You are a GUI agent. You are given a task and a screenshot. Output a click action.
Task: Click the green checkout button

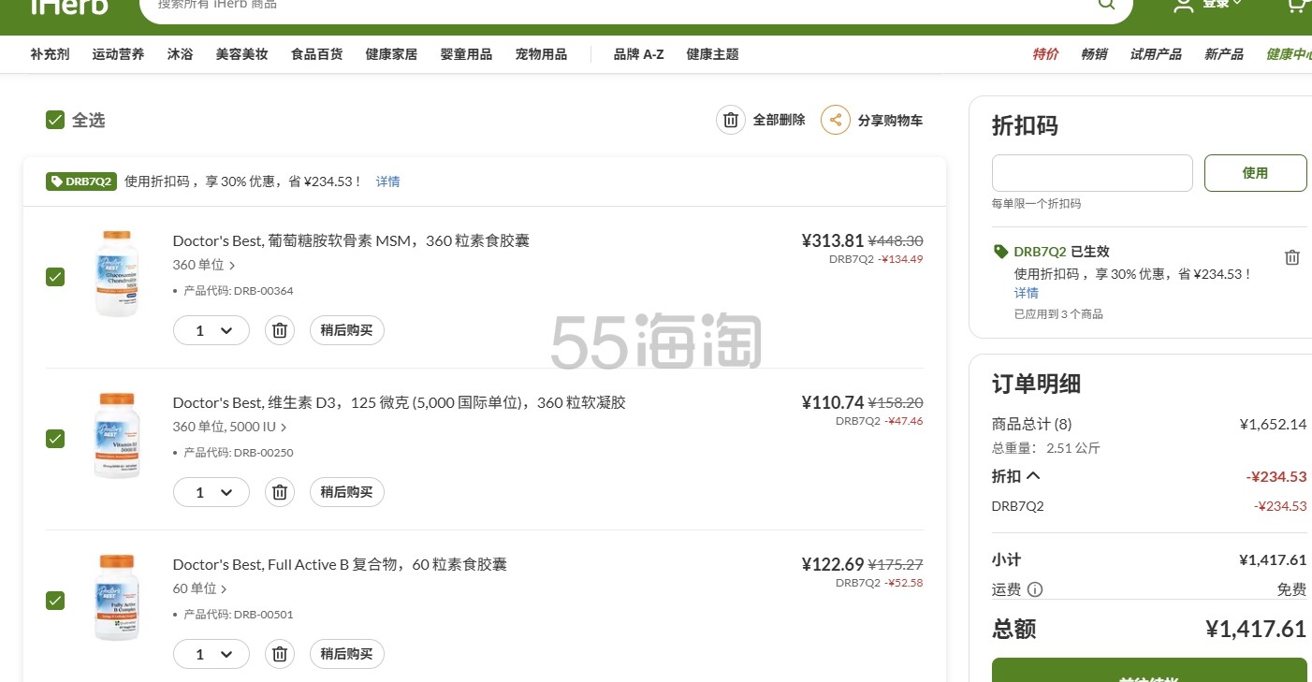(x=1149, y=670)
